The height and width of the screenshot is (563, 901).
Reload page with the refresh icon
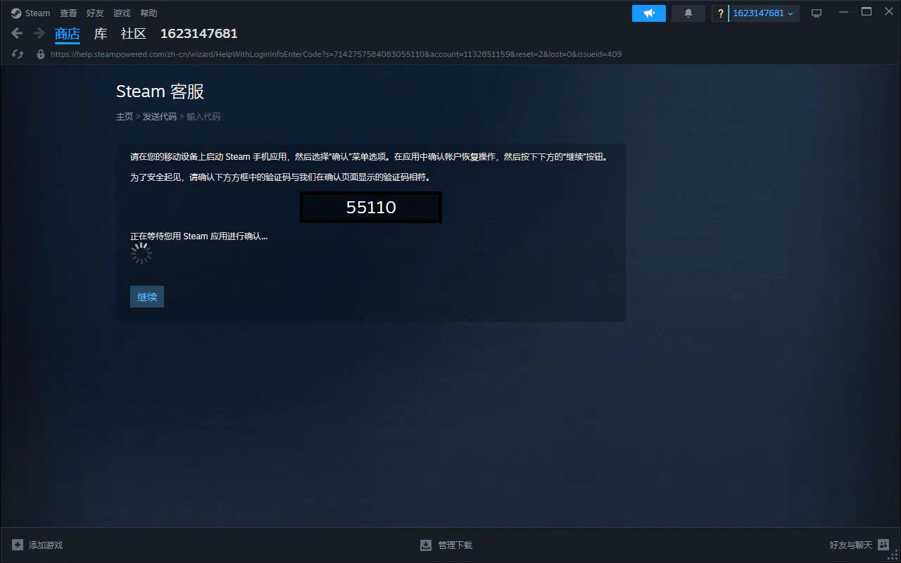(x=18, y=54)
